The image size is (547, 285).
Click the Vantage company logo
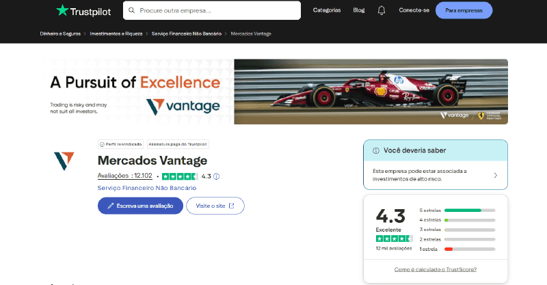coord(64,161)
